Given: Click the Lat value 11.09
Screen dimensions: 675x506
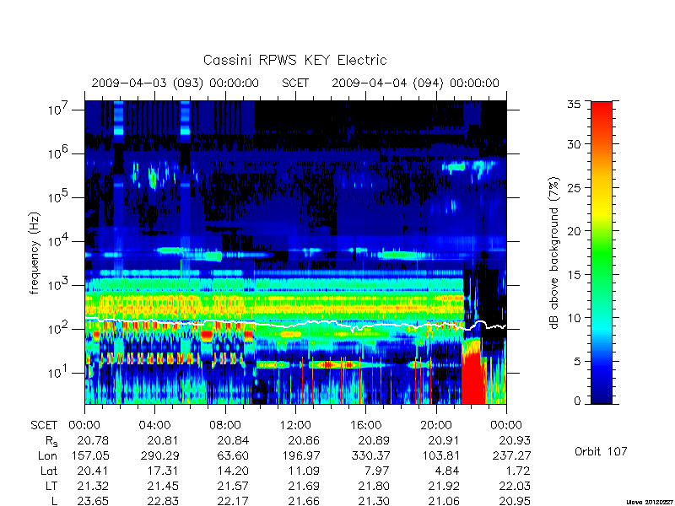Looking at the screenshot, I should 304,471.
